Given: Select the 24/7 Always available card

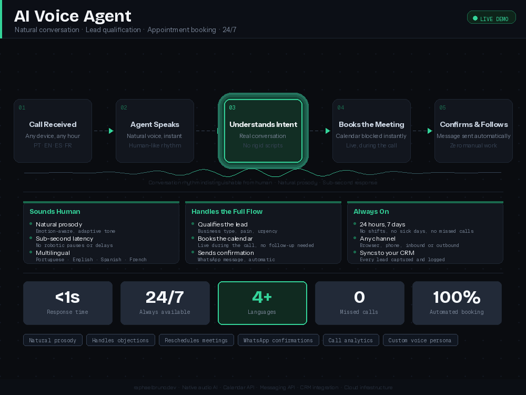Looking at the screenshot, I should tap(165, 303).
